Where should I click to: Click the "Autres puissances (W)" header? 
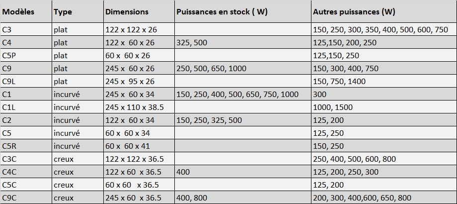[354, 12]
